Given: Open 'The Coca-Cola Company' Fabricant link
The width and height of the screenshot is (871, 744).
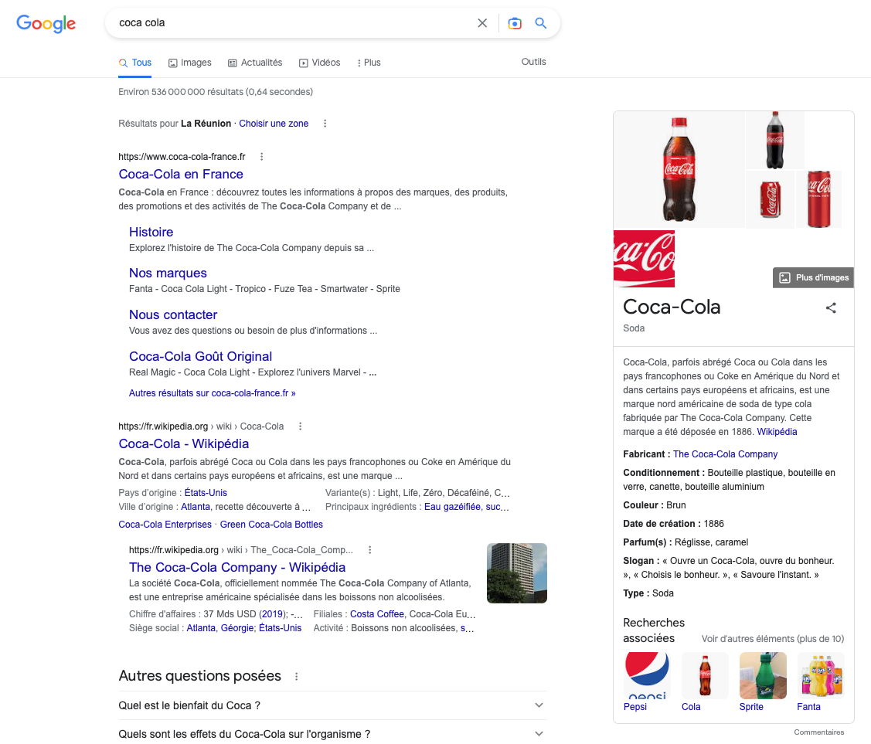Looking at the screenshot, I should tap(725, 454).
